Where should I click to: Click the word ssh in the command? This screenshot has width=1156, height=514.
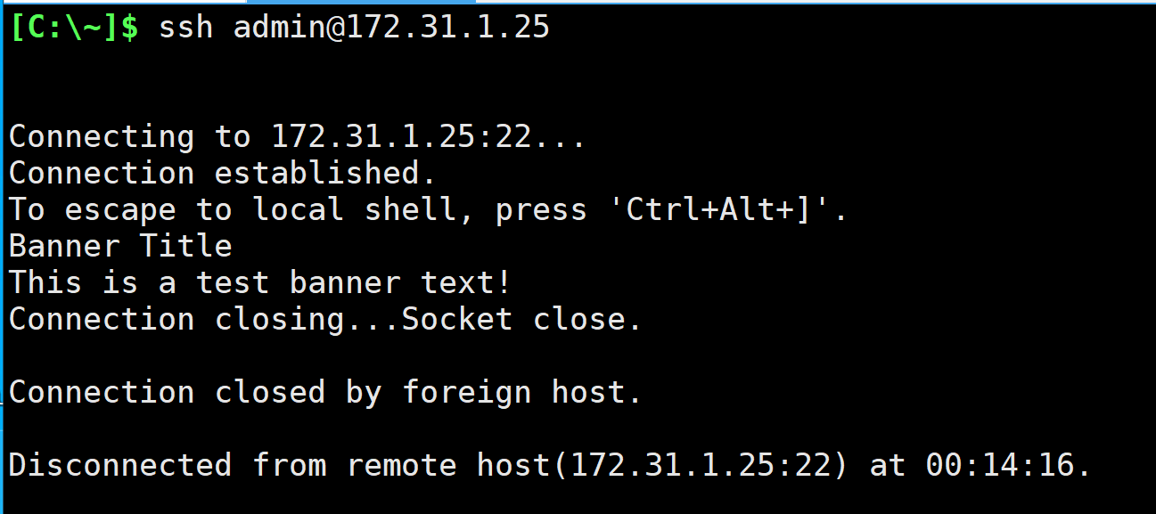[x=185, y=28]
